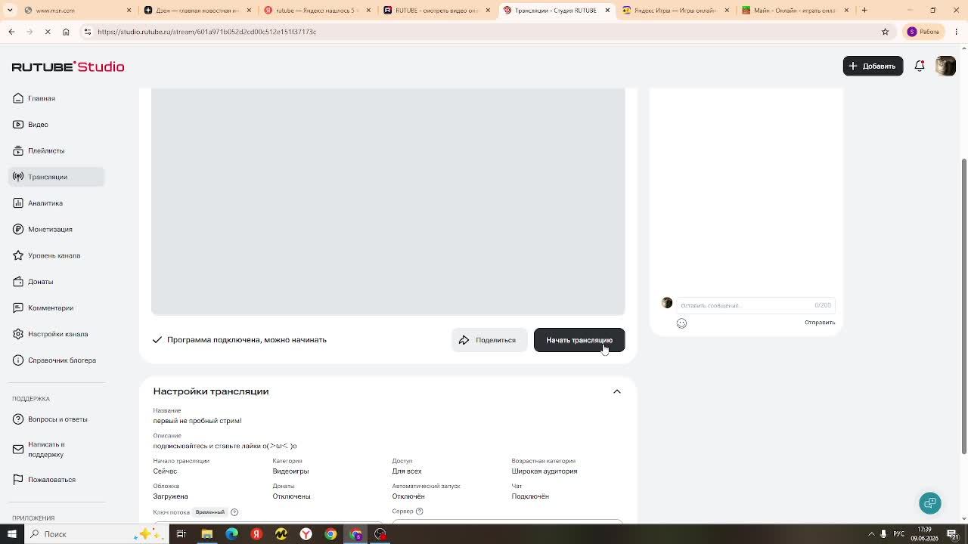Open Google Chrome from the taskbar
This screenshot has height=544, width=968.
(x=330, y=534)
